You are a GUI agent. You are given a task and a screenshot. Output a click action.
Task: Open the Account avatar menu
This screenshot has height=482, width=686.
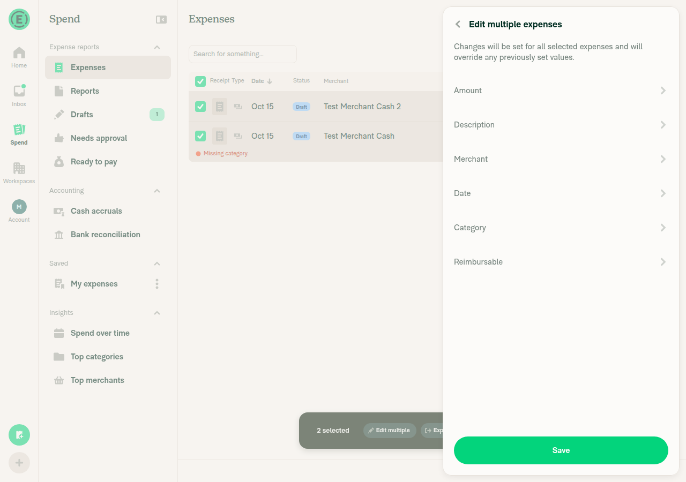pyautogui.click(x=19, y=212)
